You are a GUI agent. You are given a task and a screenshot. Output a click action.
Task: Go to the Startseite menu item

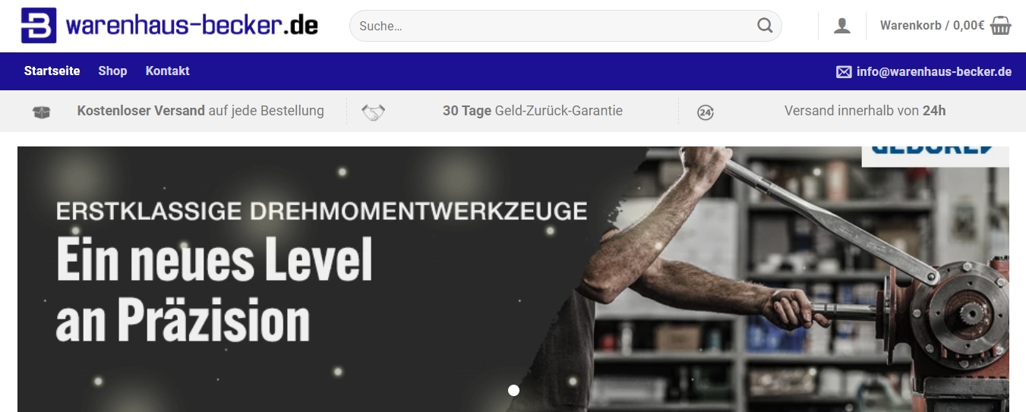click(52, 71)
